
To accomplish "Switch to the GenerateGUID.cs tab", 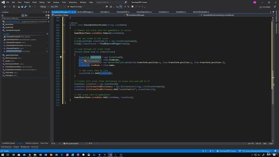I will 123,12.
